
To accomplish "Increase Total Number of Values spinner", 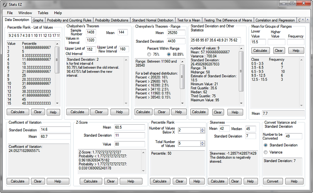I will pos(202,142).
